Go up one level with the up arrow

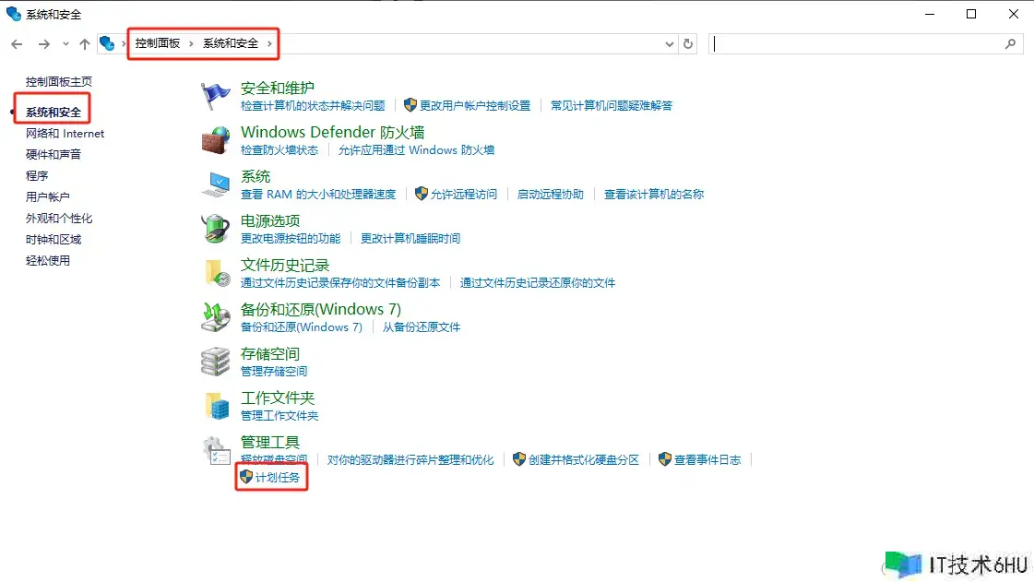click(85, 44)
